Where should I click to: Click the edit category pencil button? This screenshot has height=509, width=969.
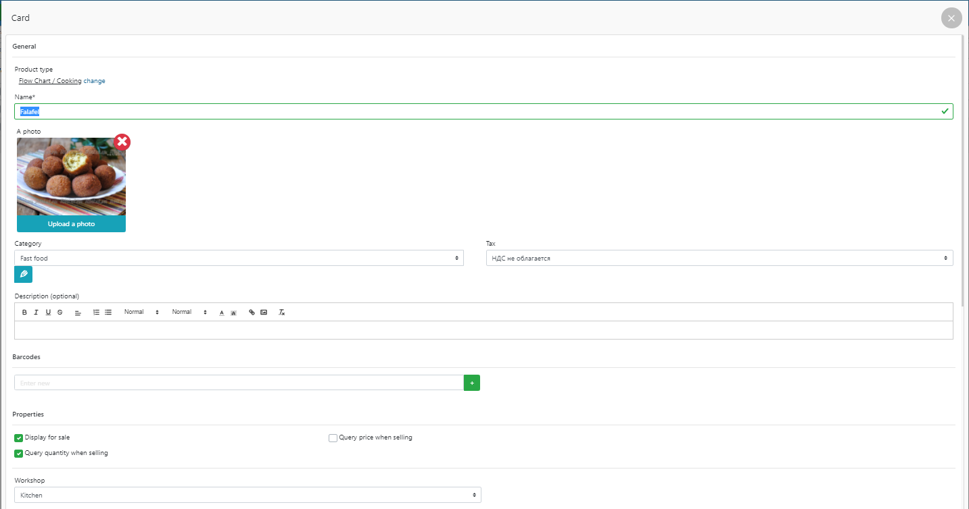coord(23,275)
